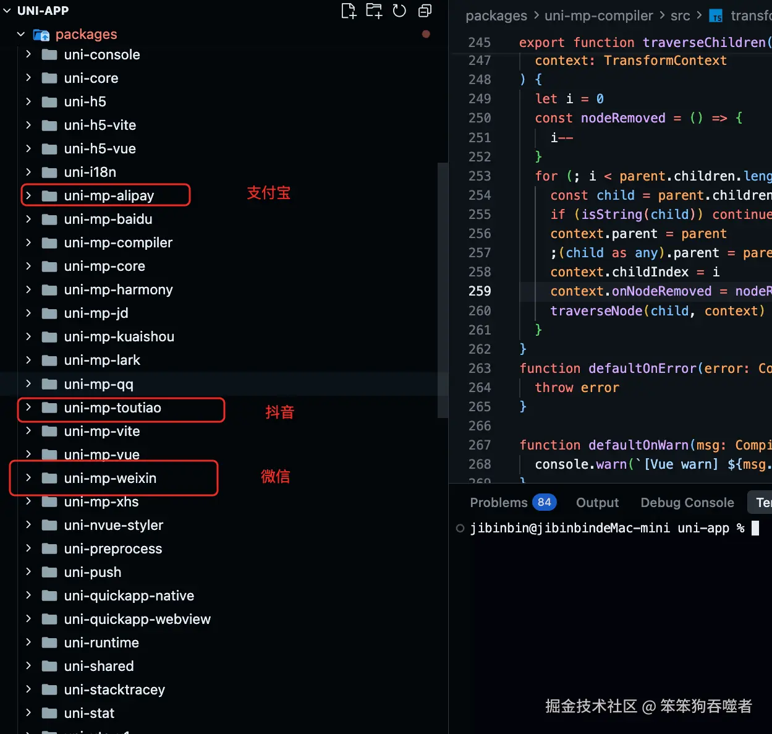This screenshot has width=772, height=734.
Task: Click the New File icon in explorer header
Action: point(349,11)
